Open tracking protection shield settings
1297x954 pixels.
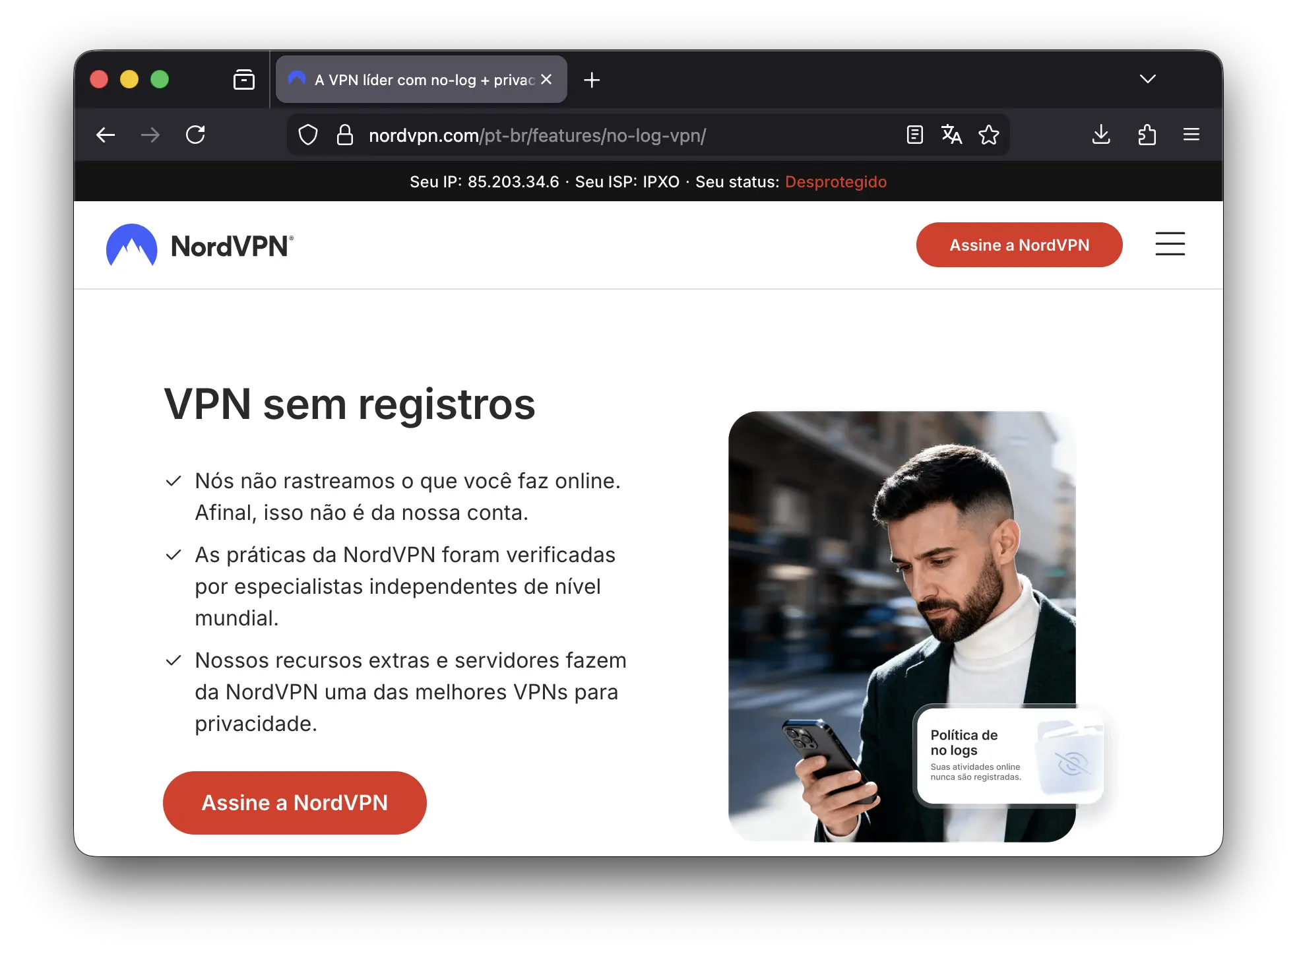click(307, 135)
